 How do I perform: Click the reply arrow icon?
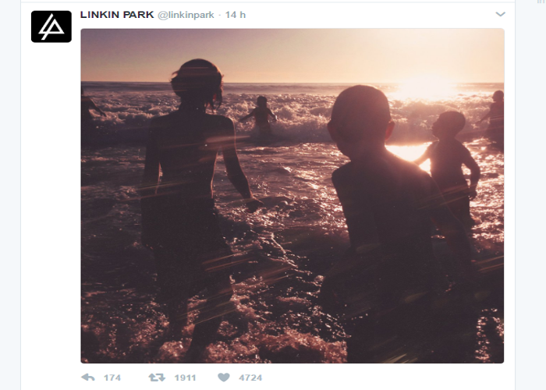coord(88,378)
